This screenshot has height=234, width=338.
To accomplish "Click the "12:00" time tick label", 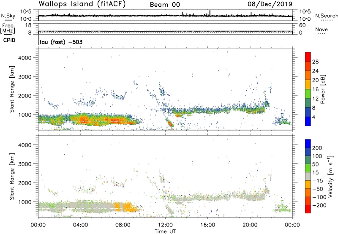I will [x=165, y=225].
